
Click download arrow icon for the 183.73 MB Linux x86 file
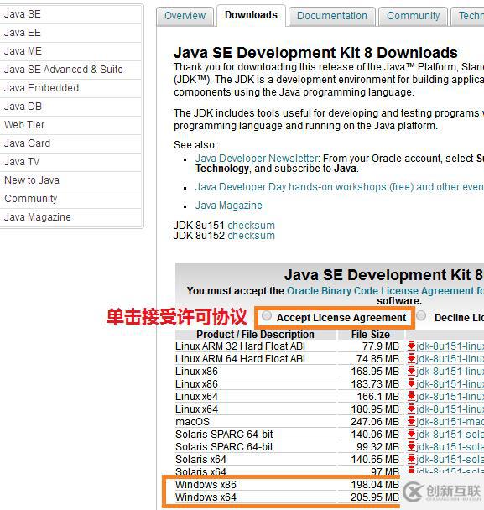tap(411, 383)
